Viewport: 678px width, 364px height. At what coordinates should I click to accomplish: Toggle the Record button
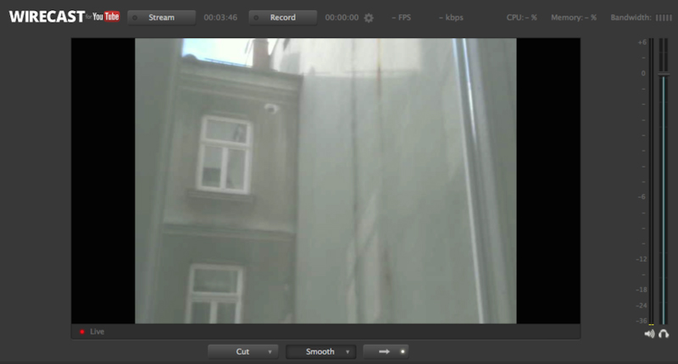[282, 18]
